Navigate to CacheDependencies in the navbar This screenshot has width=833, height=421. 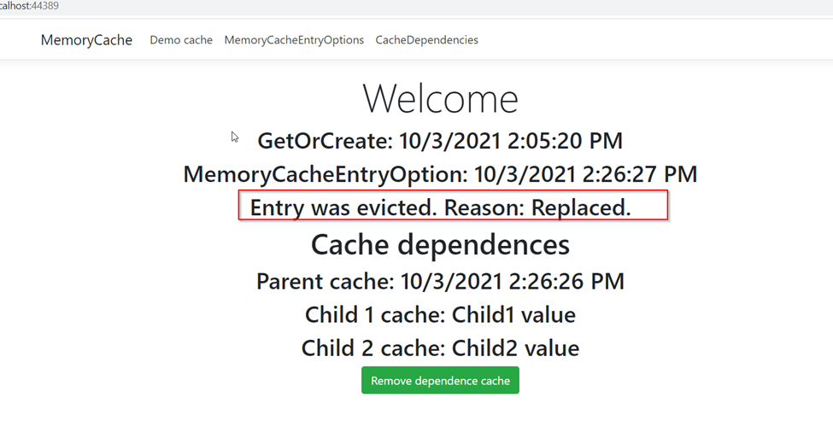point(426,40)
